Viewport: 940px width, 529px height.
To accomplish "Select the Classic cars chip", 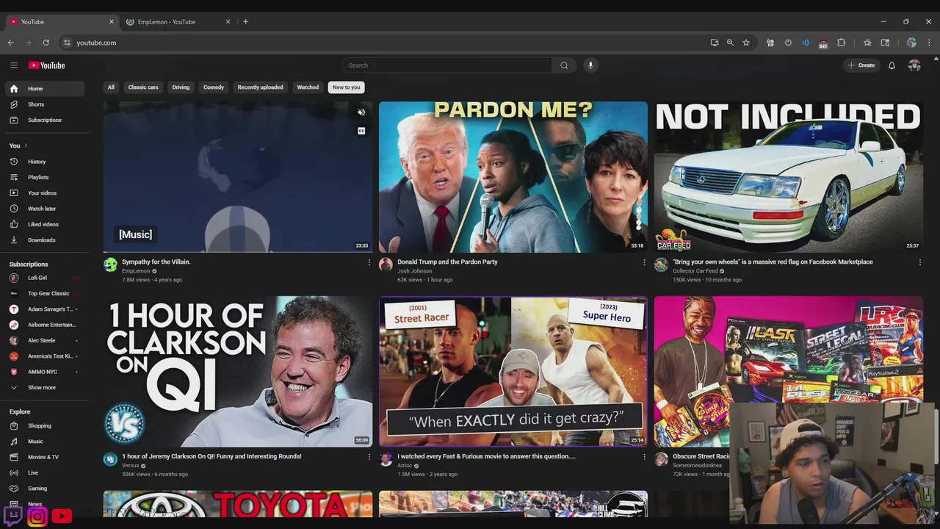I will pyautogui.click(x=143, y=87).
